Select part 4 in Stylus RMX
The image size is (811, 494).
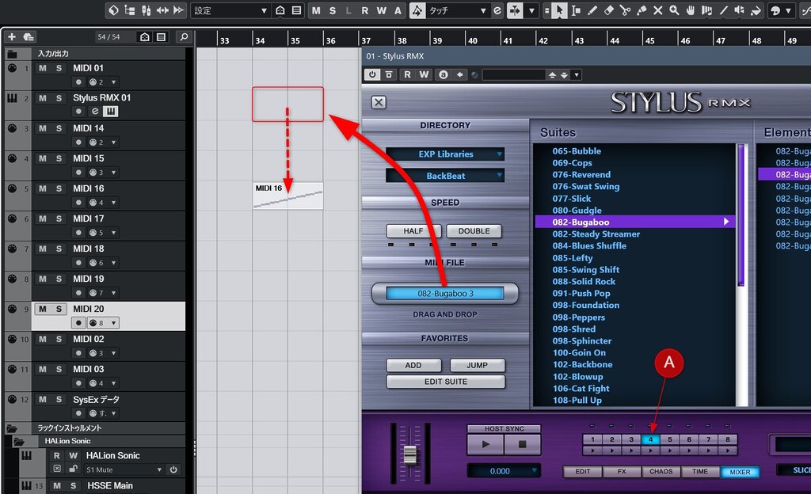pos(650,439)
